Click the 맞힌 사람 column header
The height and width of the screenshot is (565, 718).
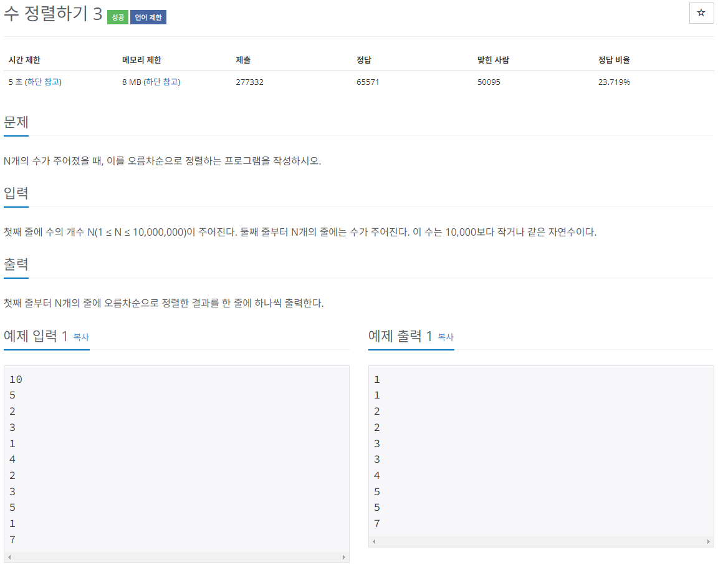point(493,60)
